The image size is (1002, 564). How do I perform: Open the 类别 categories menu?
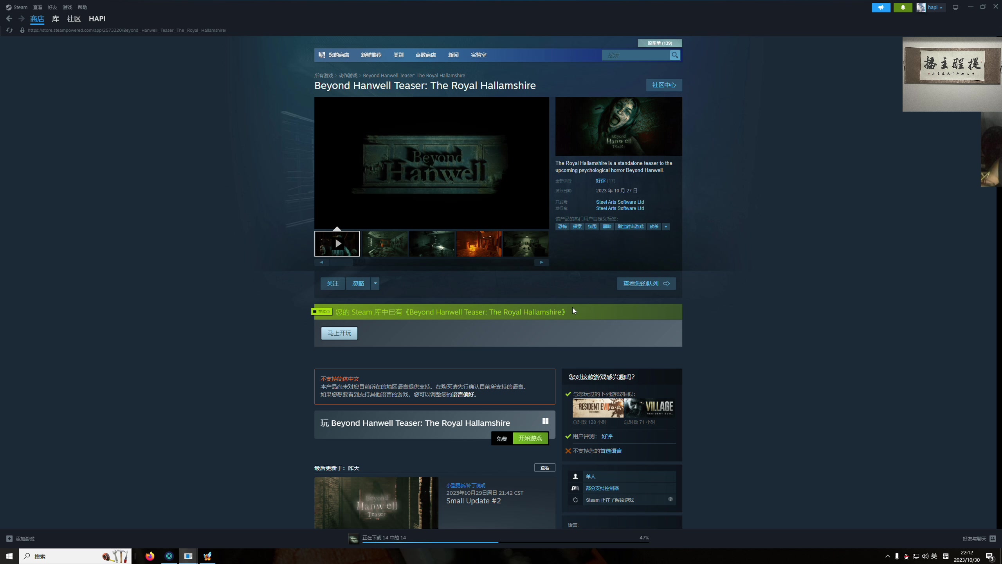398,55
